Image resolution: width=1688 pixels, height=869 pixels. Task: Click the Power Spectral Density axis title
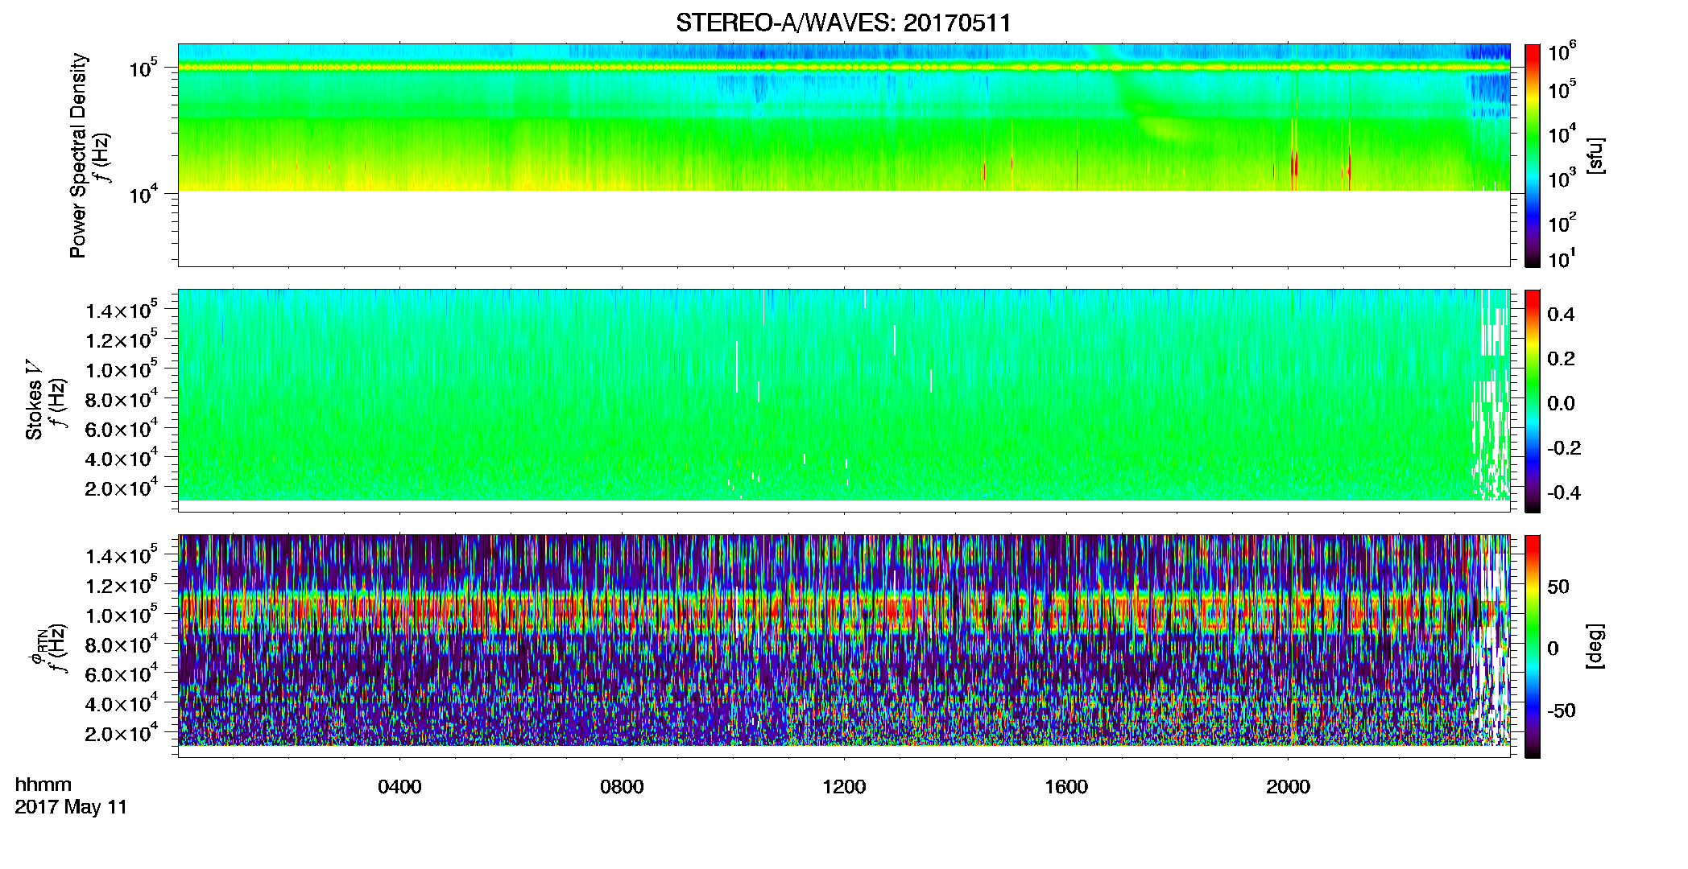coord(78,155)
